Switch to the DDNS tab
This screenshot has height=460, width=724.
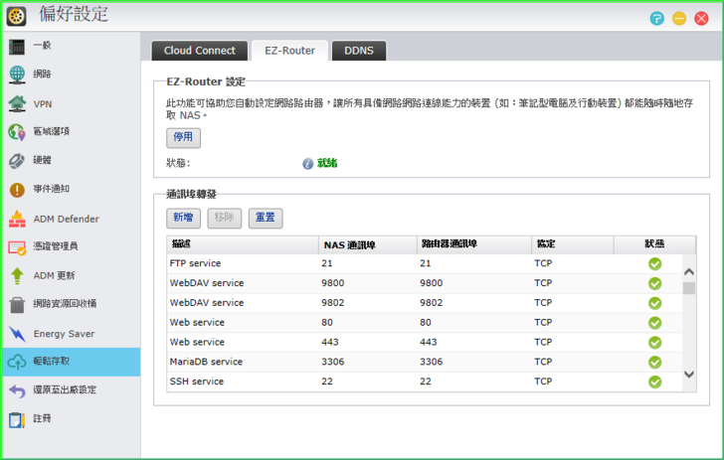358,51
